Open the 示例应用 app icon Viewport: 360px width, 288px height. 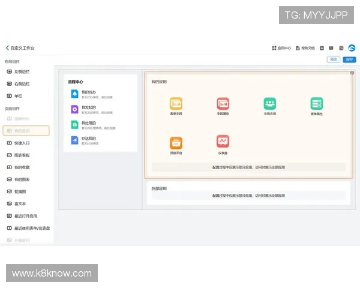[x=270, y=104]
